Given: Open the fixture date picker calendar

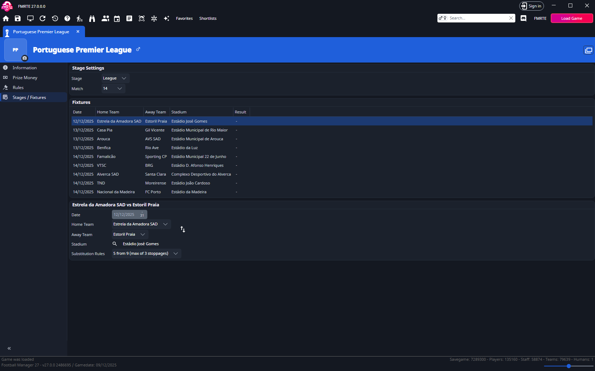Looking at the screenshot, I should [x=142, y=214].
